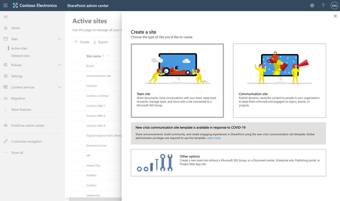
Task: Select the Brand site row
Action: click(97, 66)
